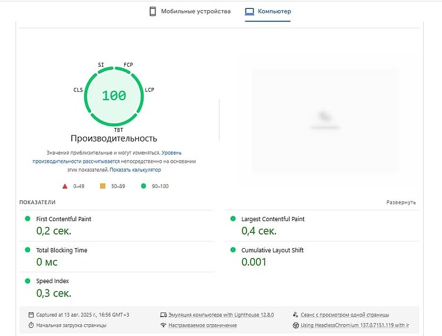
Task: Expand the metrics with Развернуть
Action: tap(401, 202)
